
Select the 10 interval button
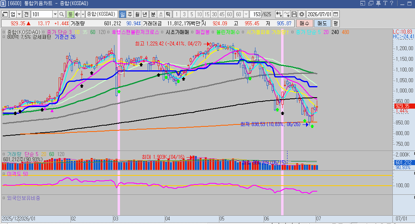tap(199, 14)
